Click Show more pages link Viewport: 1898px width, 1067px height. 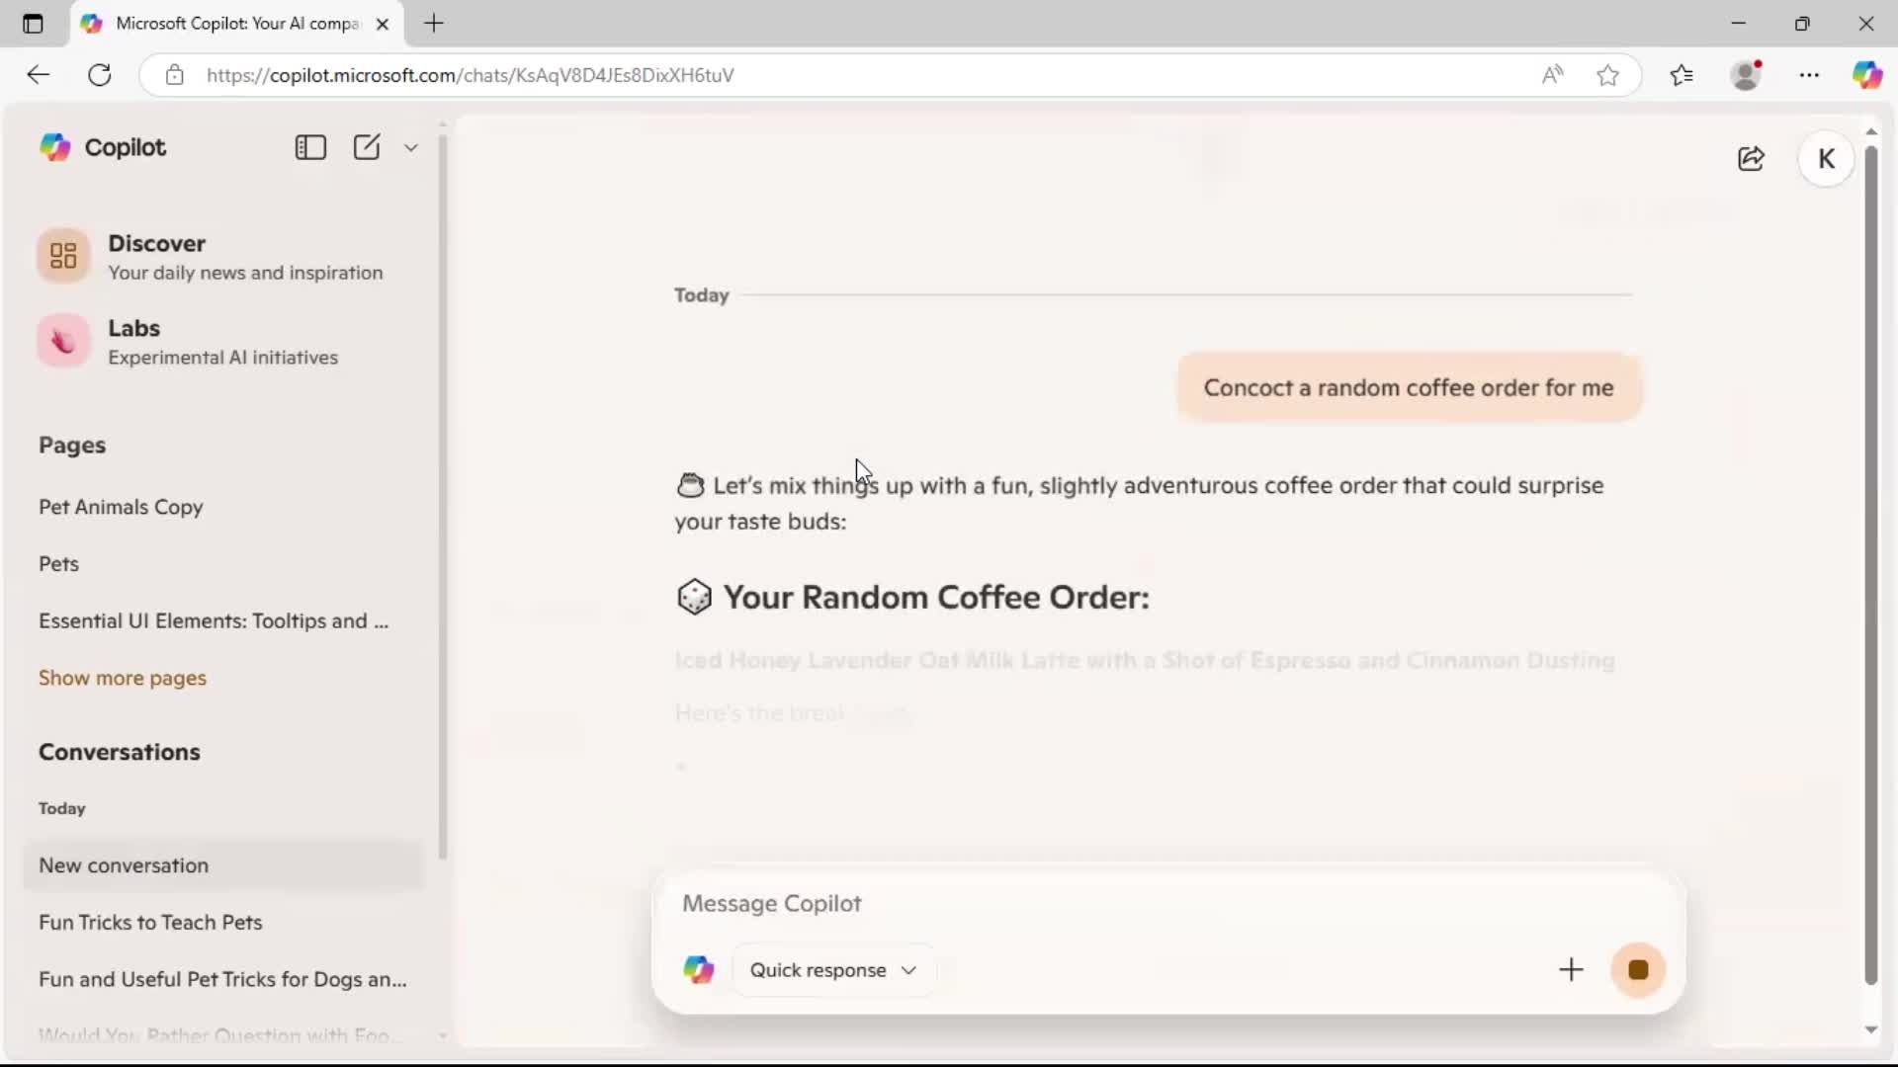pos(123,678)
